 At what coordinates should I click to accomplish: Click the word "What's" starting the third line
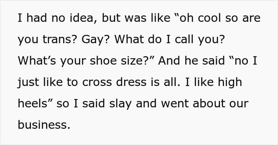(x=37, y=61)
